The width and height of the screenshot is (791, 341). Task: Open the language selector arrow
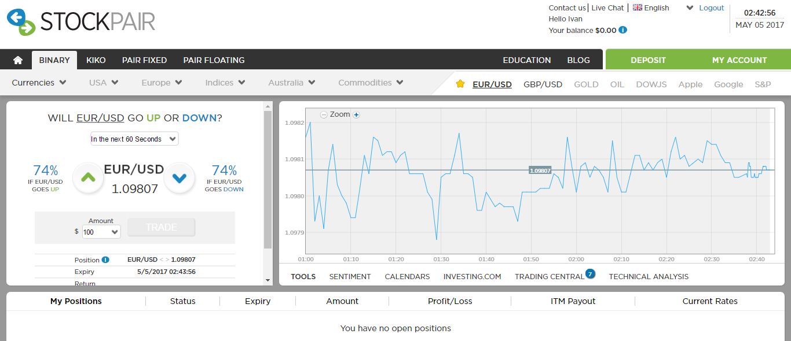690,8
